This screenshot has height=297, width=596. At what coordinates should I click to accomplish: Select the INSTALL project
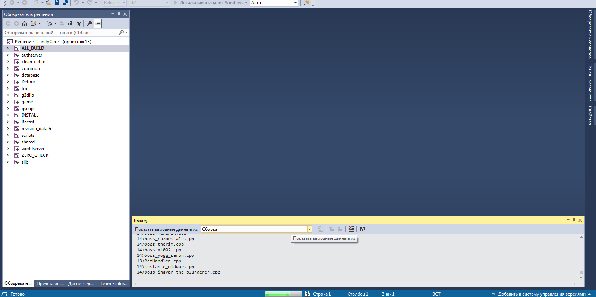tap(30, 115)
